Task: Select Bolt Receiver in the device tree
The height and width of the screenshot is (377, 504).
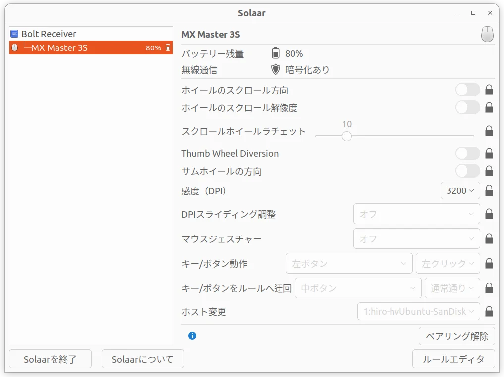Action: (x=91, y=34)
